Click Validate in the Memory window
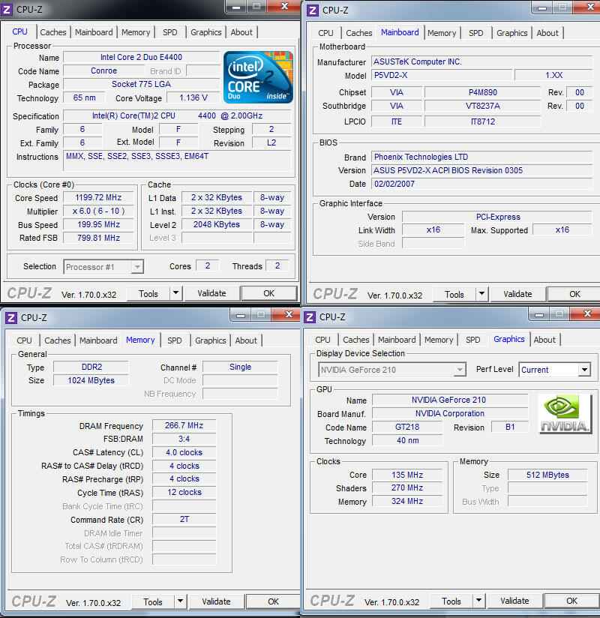This screenshot has width=600, height=618. click(216, 601)
